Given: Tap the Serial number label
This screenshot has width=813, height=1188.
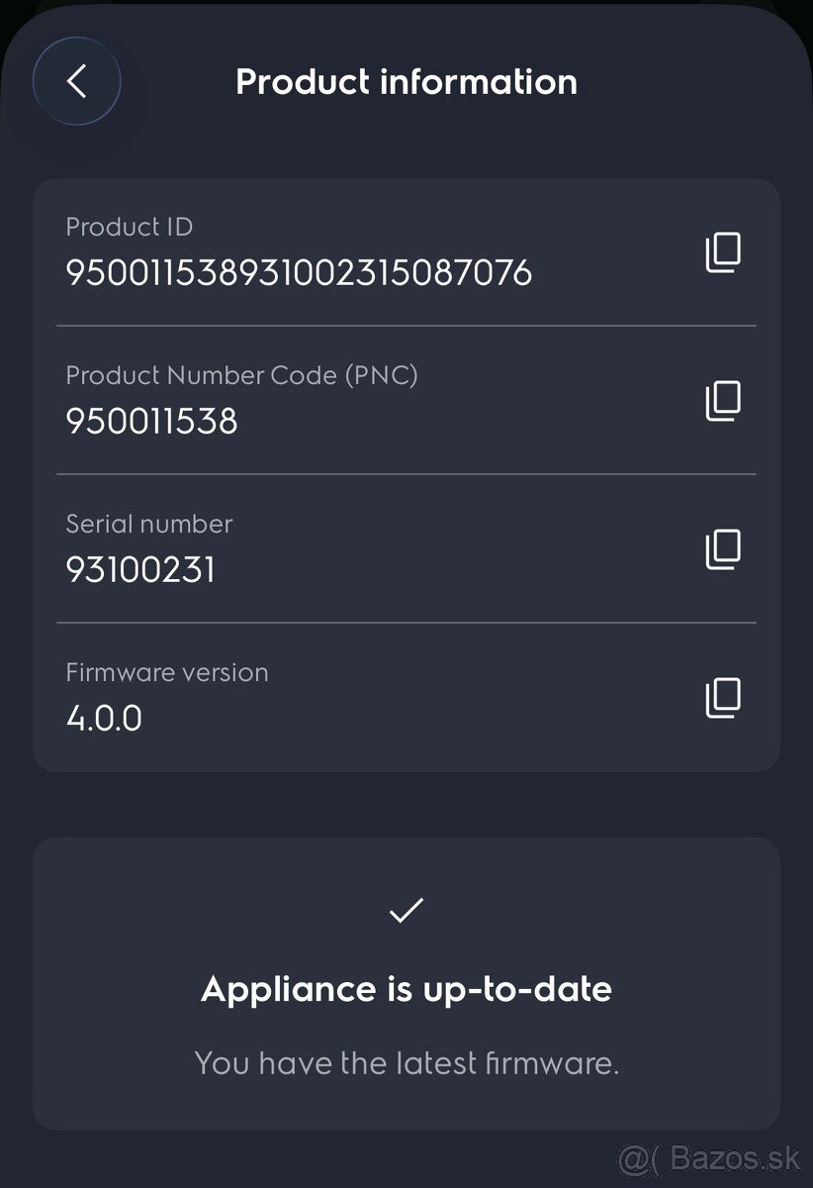Looking at the screenshot, I should (149, 524).
